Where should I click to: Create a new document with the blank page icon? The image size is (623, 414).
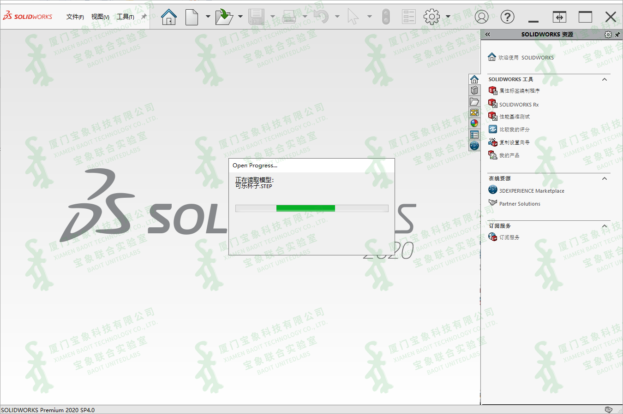pos(192,17)
